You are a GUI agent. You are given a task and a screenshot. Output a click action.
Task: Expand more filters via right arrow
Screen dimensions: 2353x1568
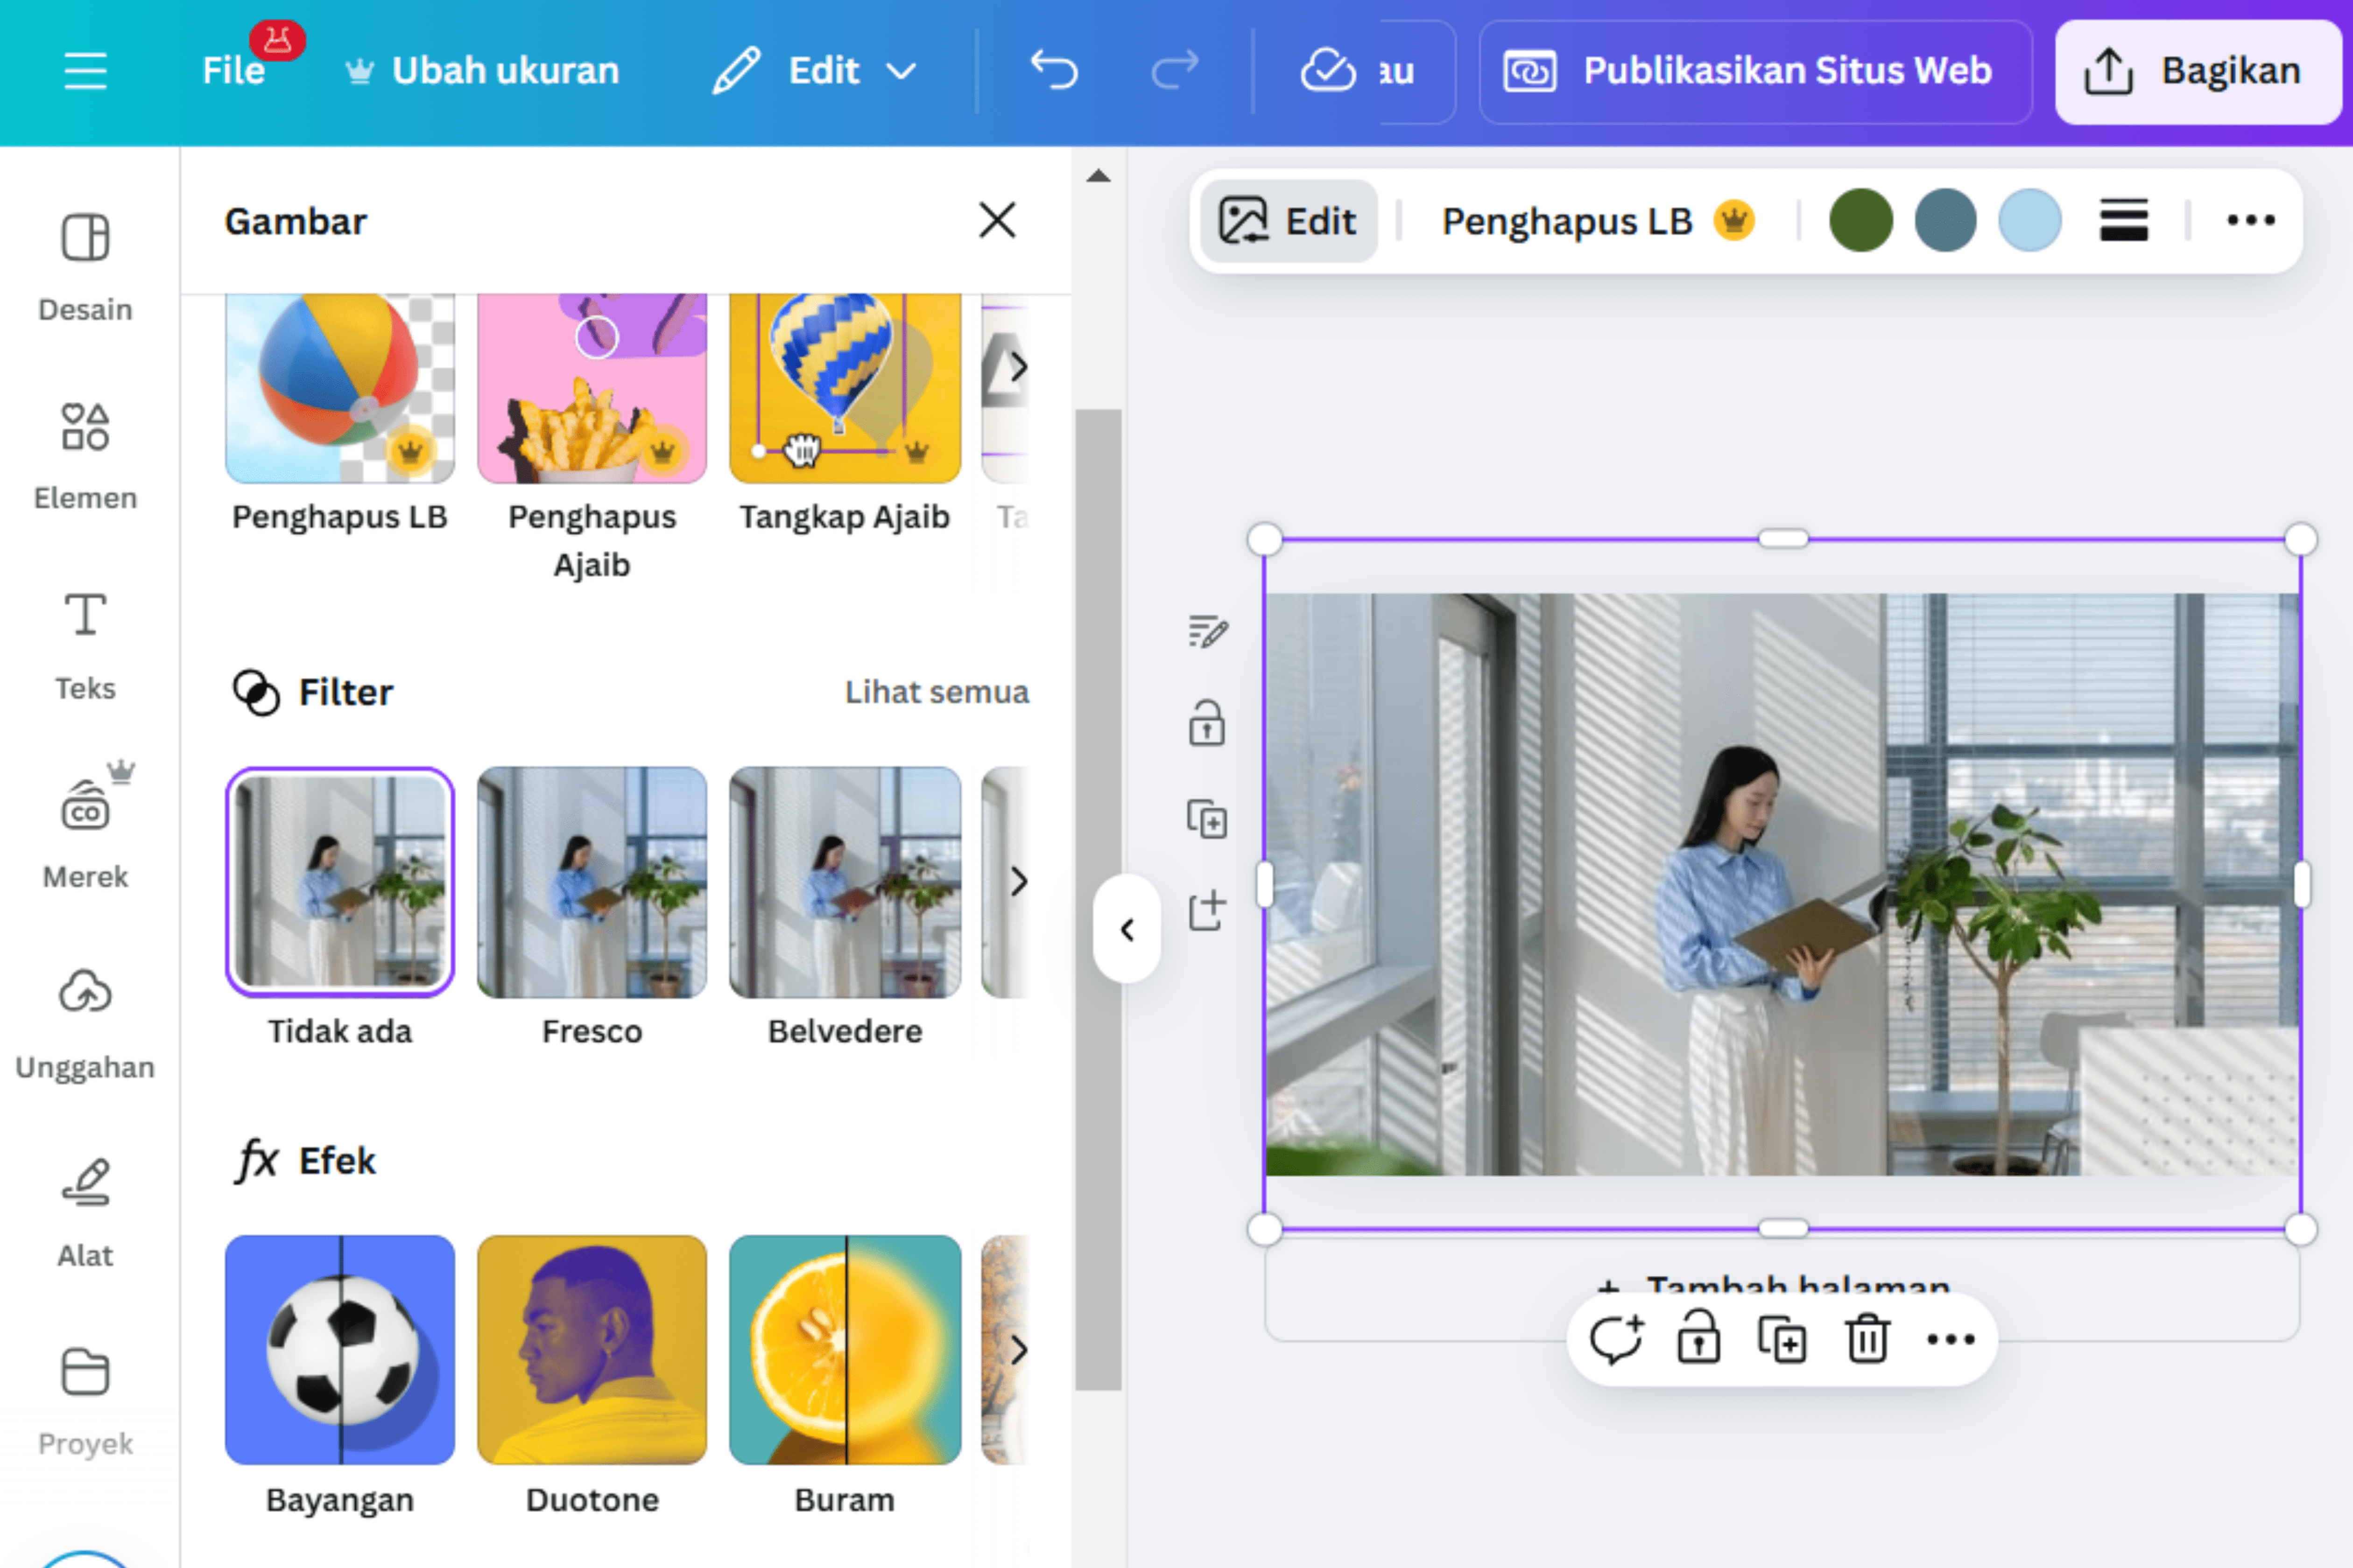(x=1020, y=881)
